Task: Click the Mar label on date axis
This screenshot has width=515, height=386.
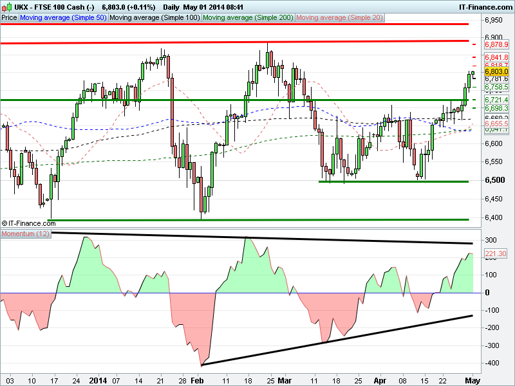Action: click(284, 380)
